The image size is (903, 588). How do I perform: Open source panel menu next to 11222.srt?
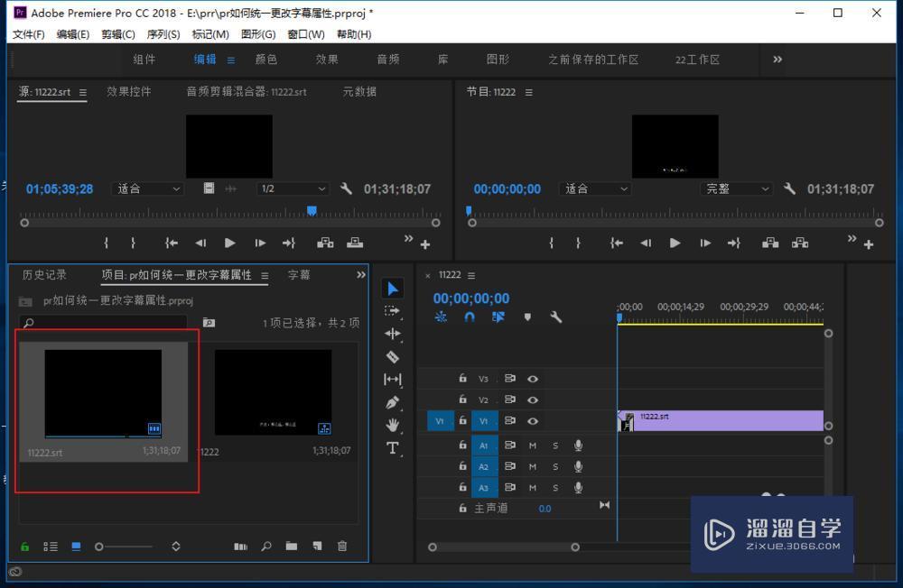pos(83,92)
